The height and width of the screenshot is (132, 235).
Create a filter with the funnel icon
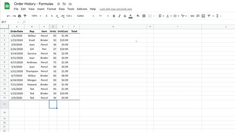(x=209, y=16)
